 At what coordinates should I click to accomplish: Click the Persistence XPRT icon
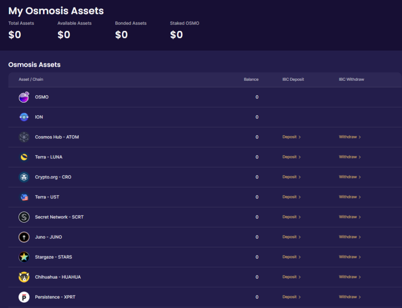pyautogui.click(x=24, y=297)
